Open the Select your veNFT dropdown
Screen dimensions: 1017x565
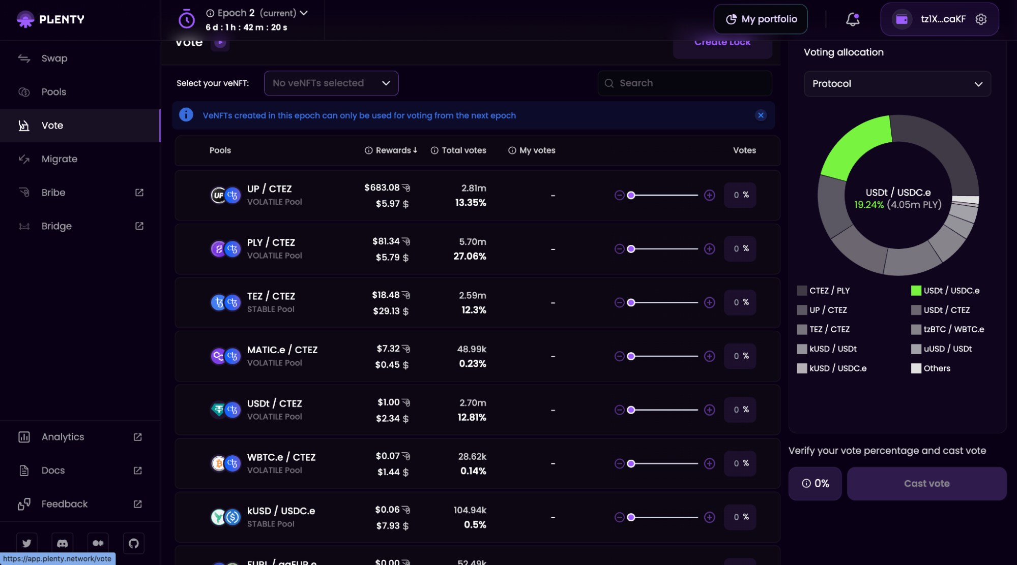[x=331, y=83]
